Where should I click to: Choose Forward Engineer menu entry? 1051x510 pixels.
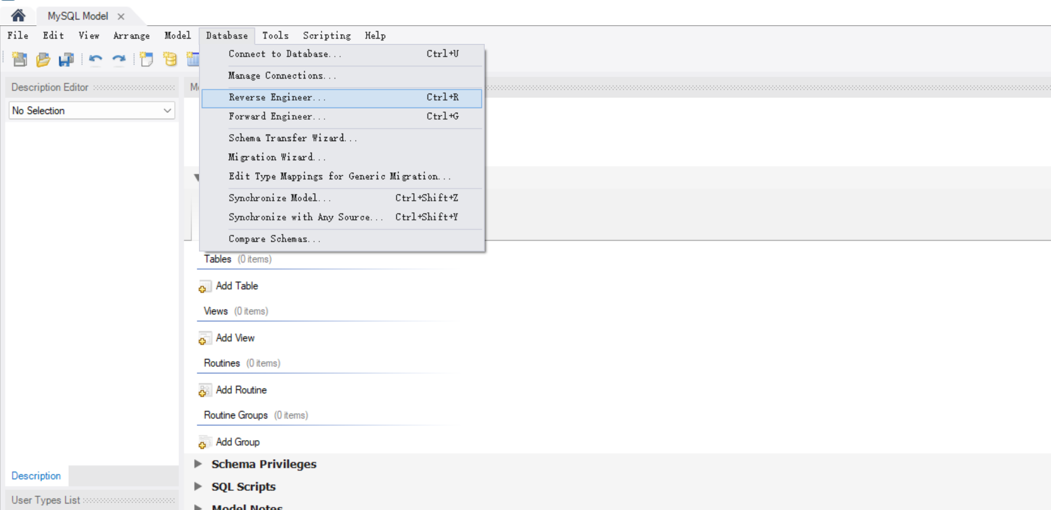pos(342,117)
